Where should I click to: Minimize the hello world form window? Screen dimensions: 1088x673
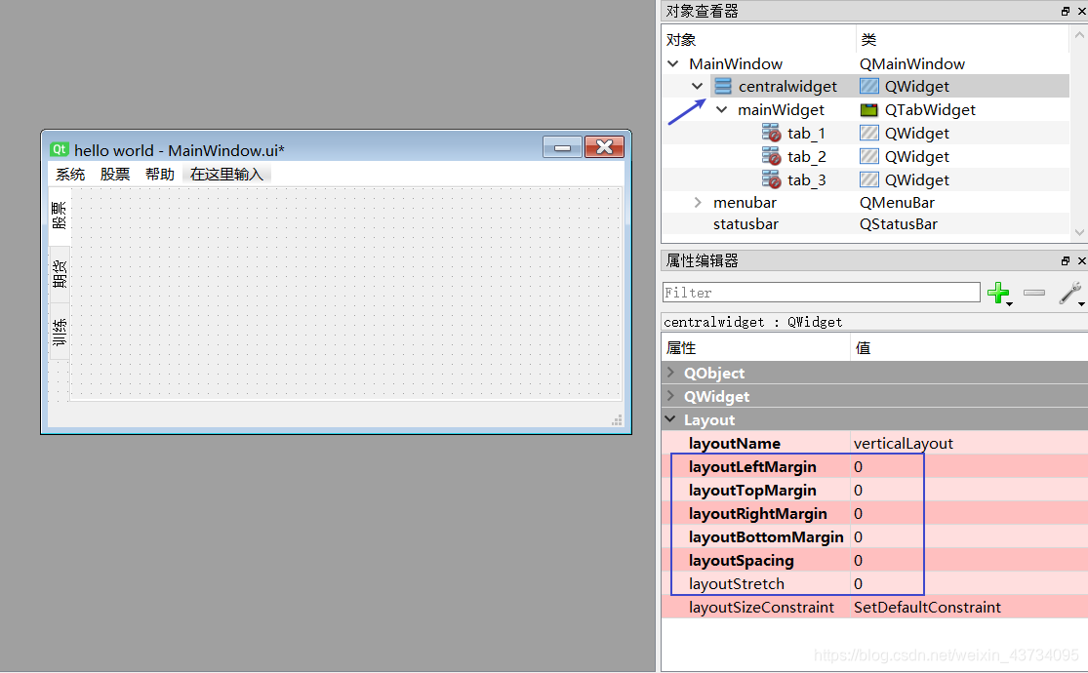click(563, 147)
